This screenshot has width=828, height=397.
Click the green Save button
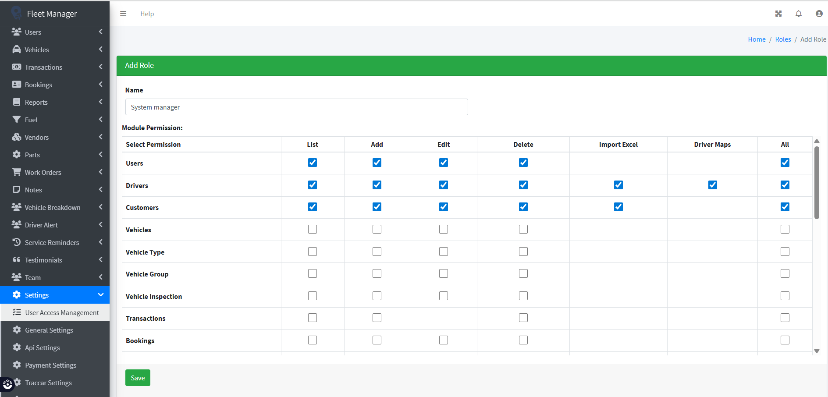point(138,378)
